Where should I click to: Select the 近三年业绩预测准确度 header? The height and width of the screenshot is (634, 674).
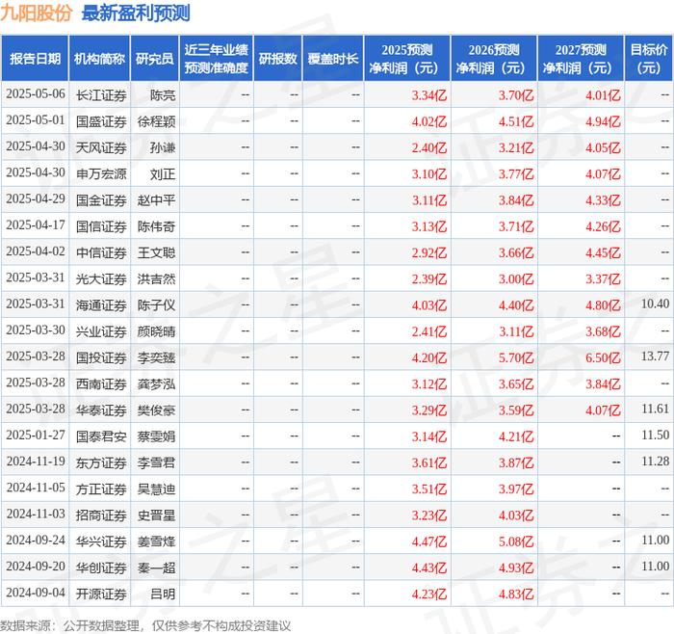coord(217,59)
